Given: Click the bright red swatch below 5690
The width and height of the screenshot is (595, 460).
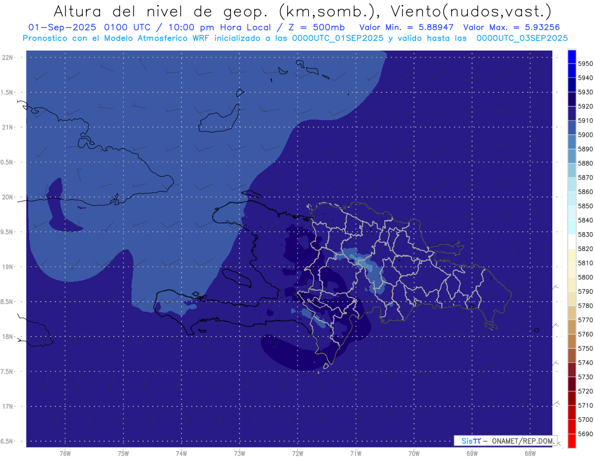Looking at the screenshot, I should pyautogui.click(x=572, y=441).
